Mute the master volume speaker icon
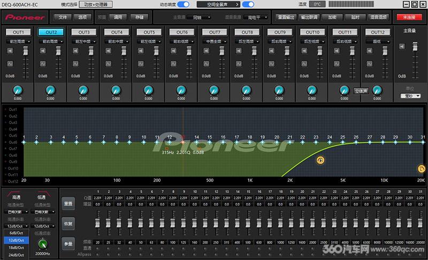 (402, 47)
